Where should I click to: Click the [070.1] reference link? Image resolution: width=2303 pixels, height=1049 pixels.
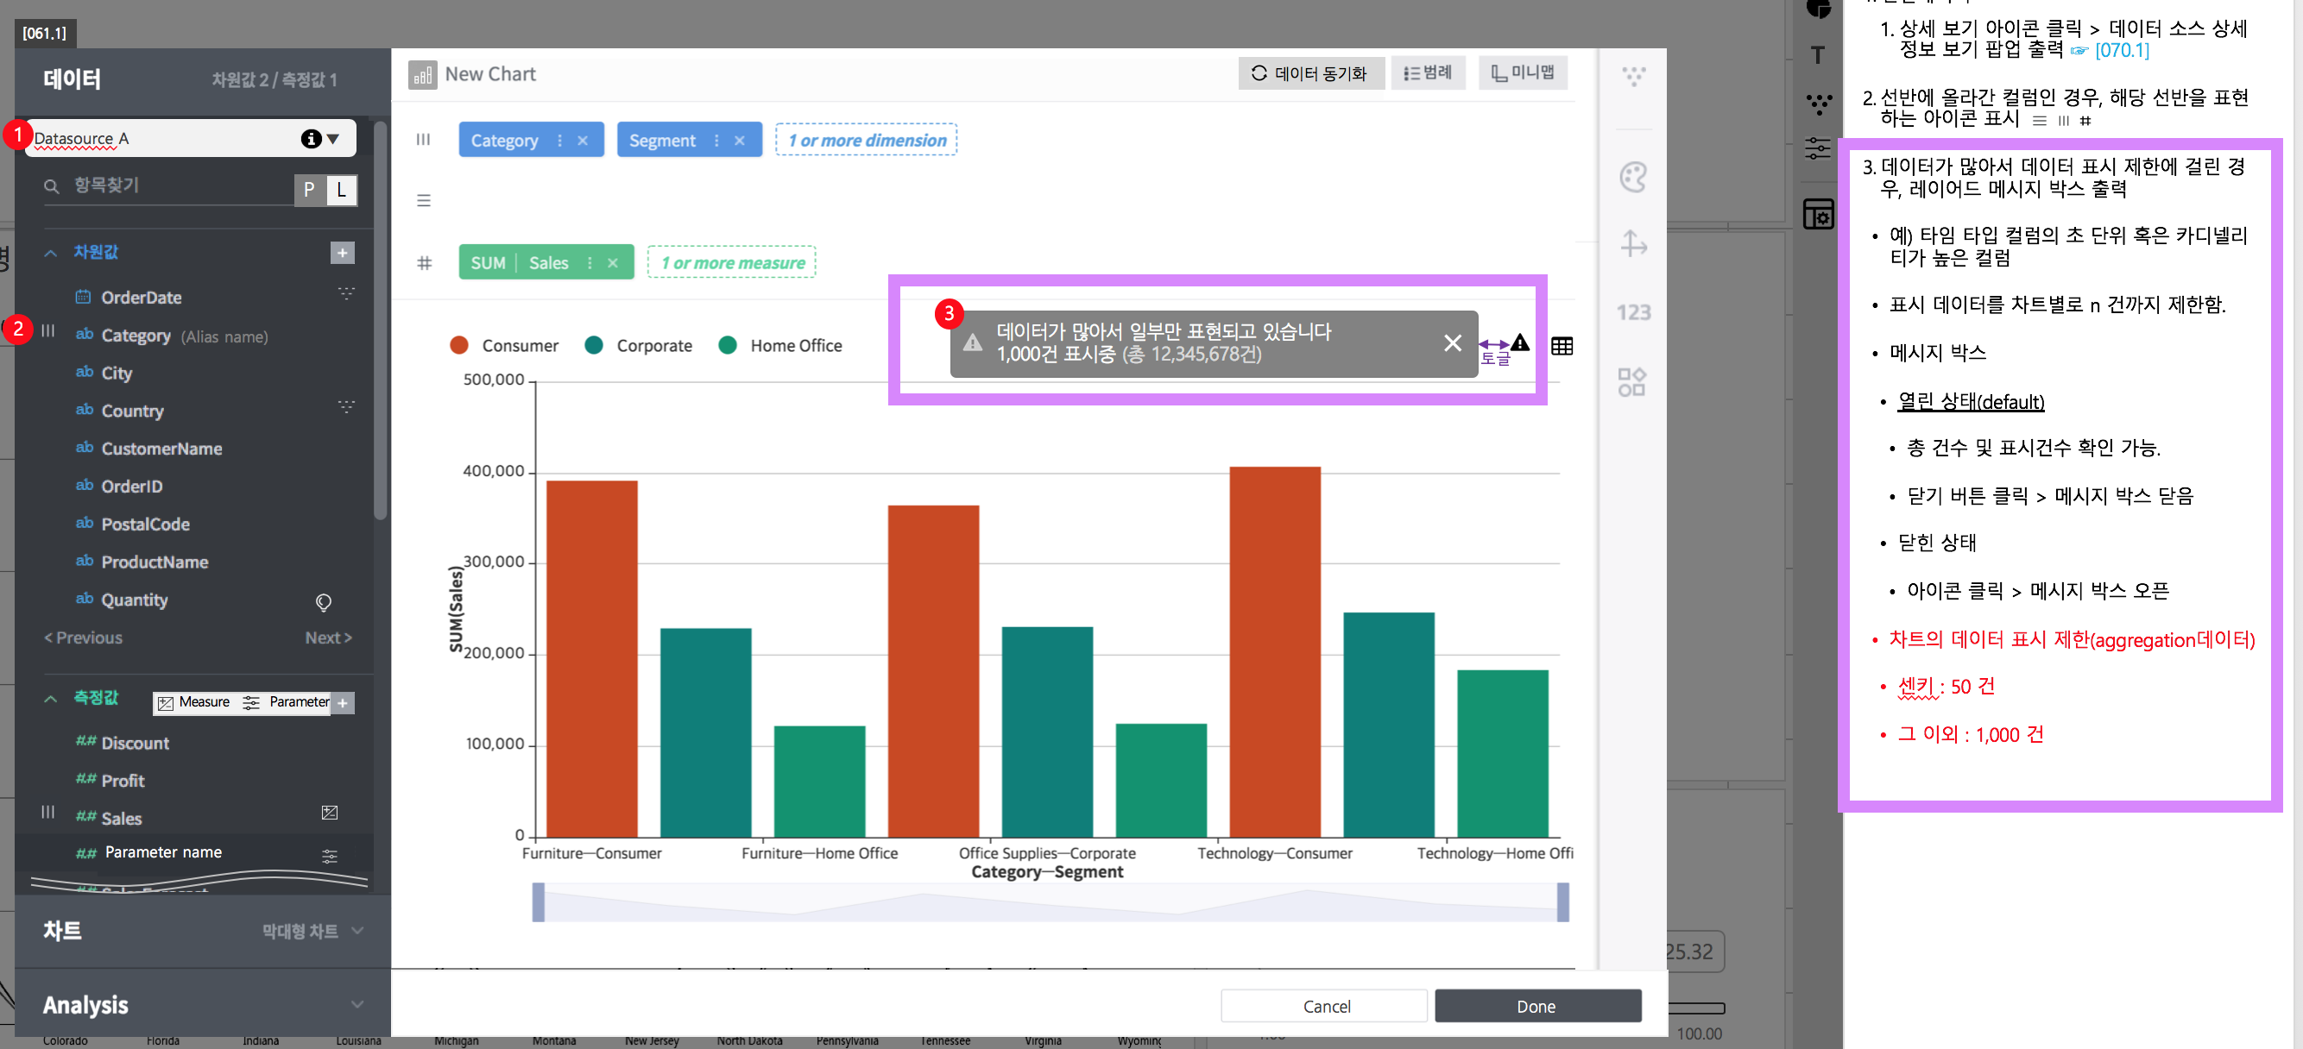[x=2123, y=51]
